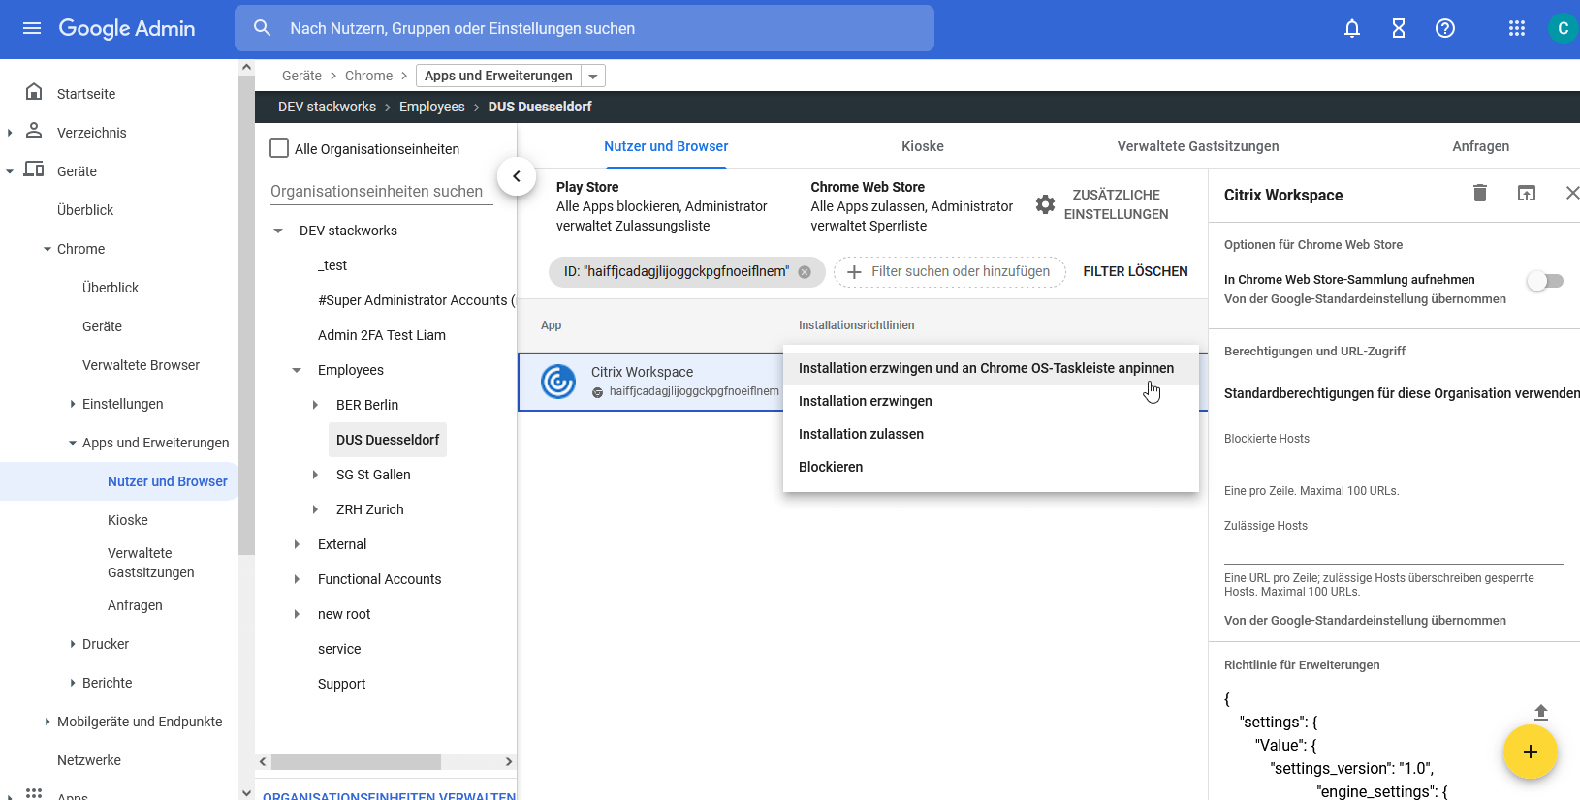
Task: Check Alle Organisationseinheiten checkbox
Action: pos(279,148)
